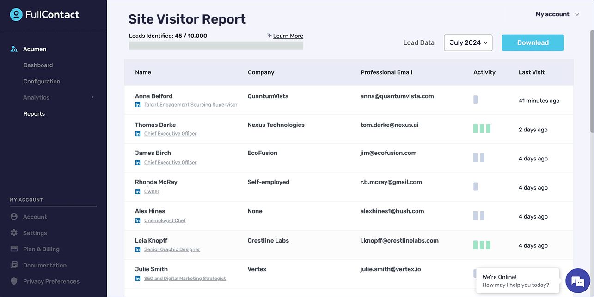Image resolution: width=594 pixels, height=297 pixels.
Task: Go to Dashboard in the sidebar
Action: point(38,65)
